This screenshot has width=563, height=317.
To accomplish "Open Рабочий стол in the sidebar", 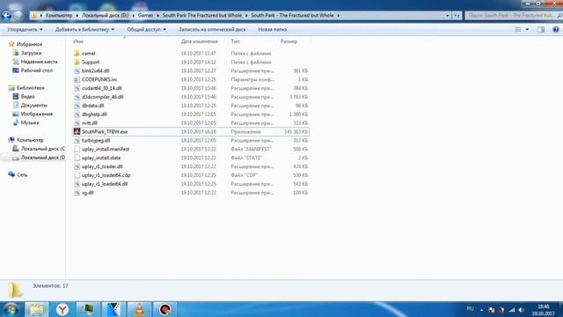I will tap(37, 70).
